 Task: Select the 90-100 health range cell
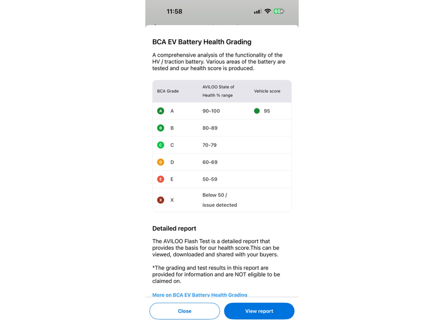(x=211, y=111)
